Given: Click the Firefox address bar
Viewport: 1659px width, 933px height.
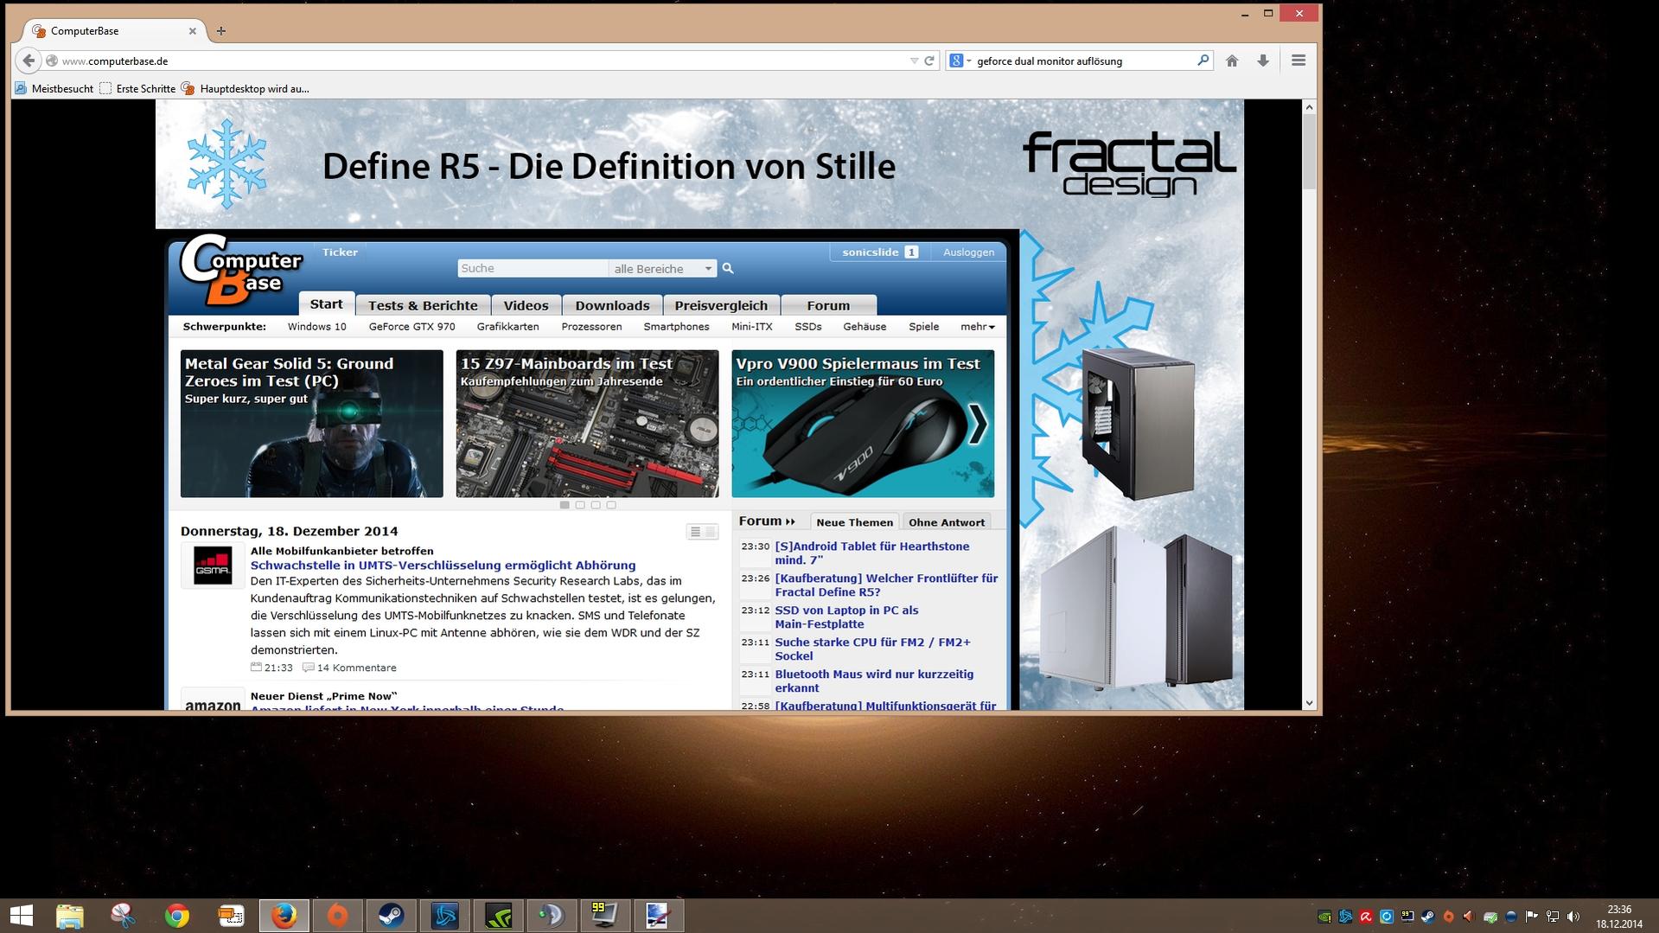Looking at the screenshot, I should [484, 61].
